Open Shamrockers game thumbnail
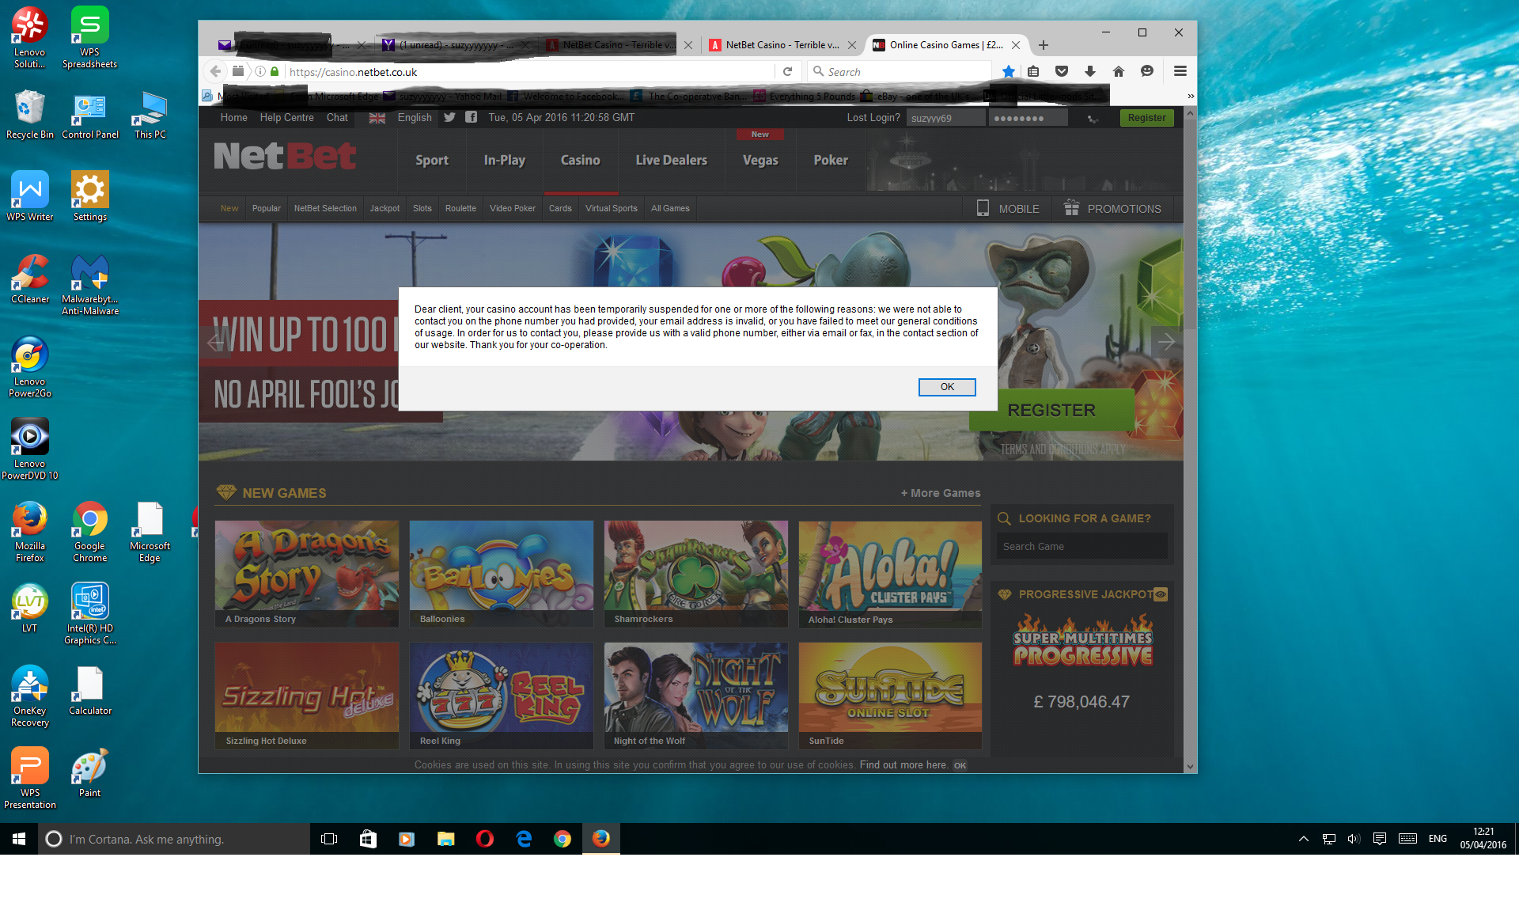Viewport: 1519px width, 914px height. coord(696,574)
